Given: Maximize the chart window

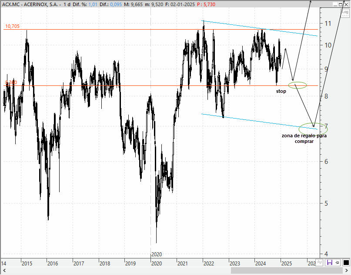Looking at the screenshot, I should pyautogui.click(x=341, y=4).
